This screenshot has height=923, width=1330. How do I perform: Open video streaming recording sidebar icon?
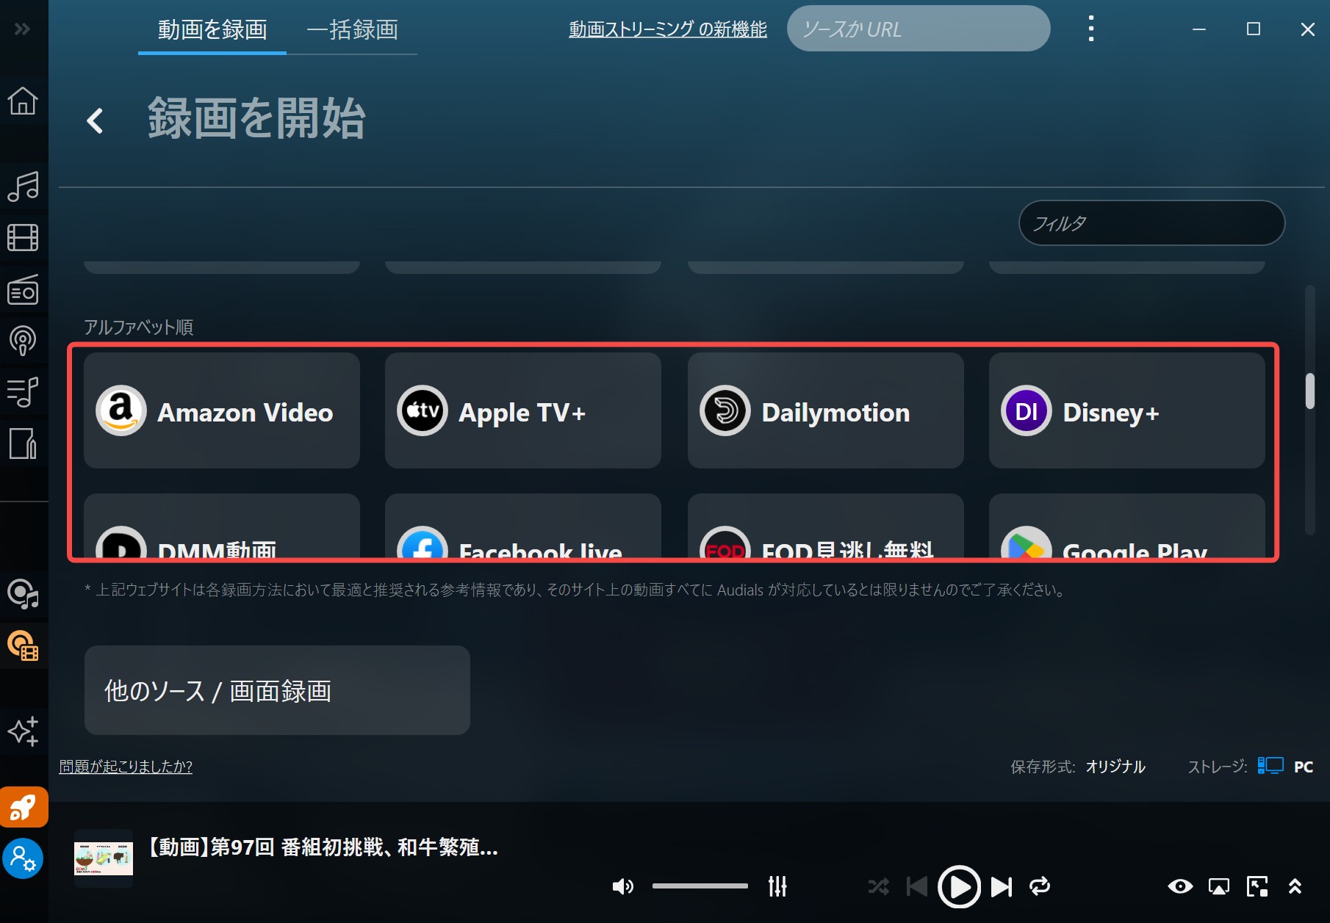(x=23, y=645)
